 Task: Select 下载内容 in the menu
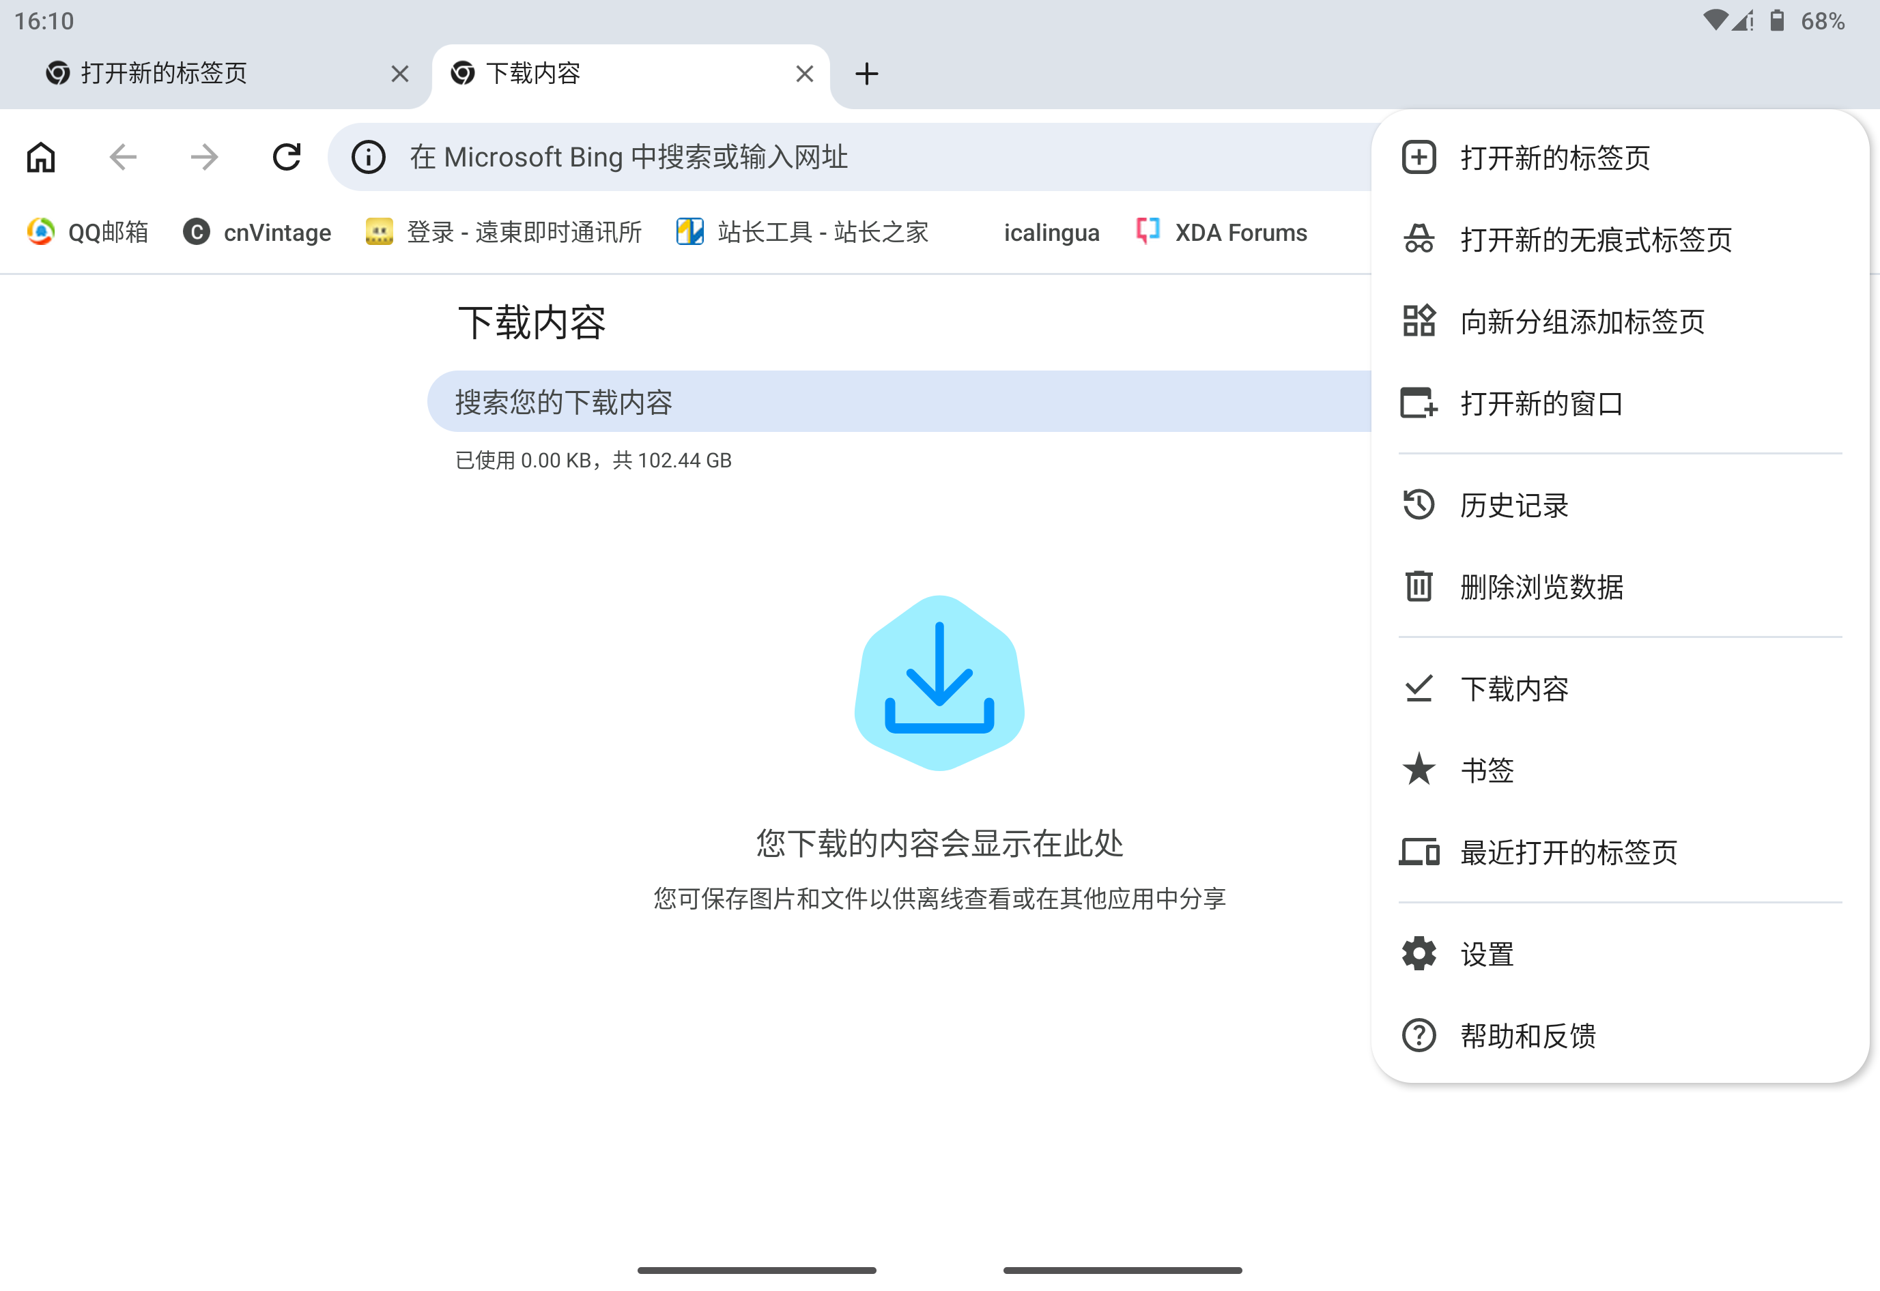[x=1620, y=688]
